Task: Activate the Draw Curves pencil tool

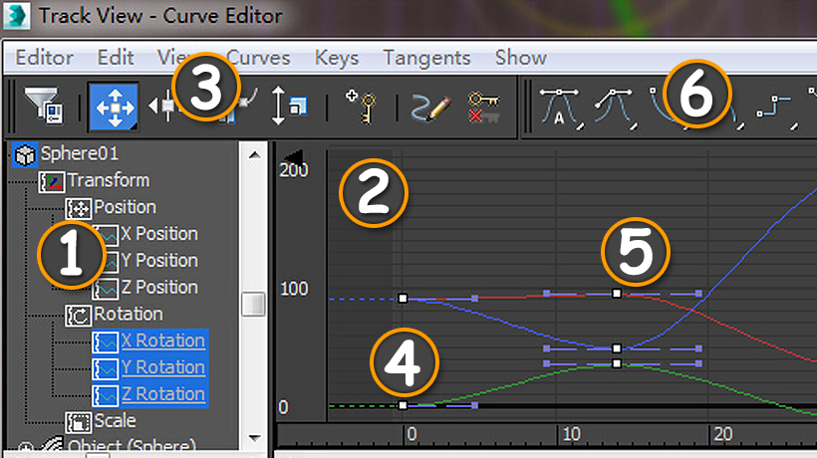Action: click(x=430, y=108)
